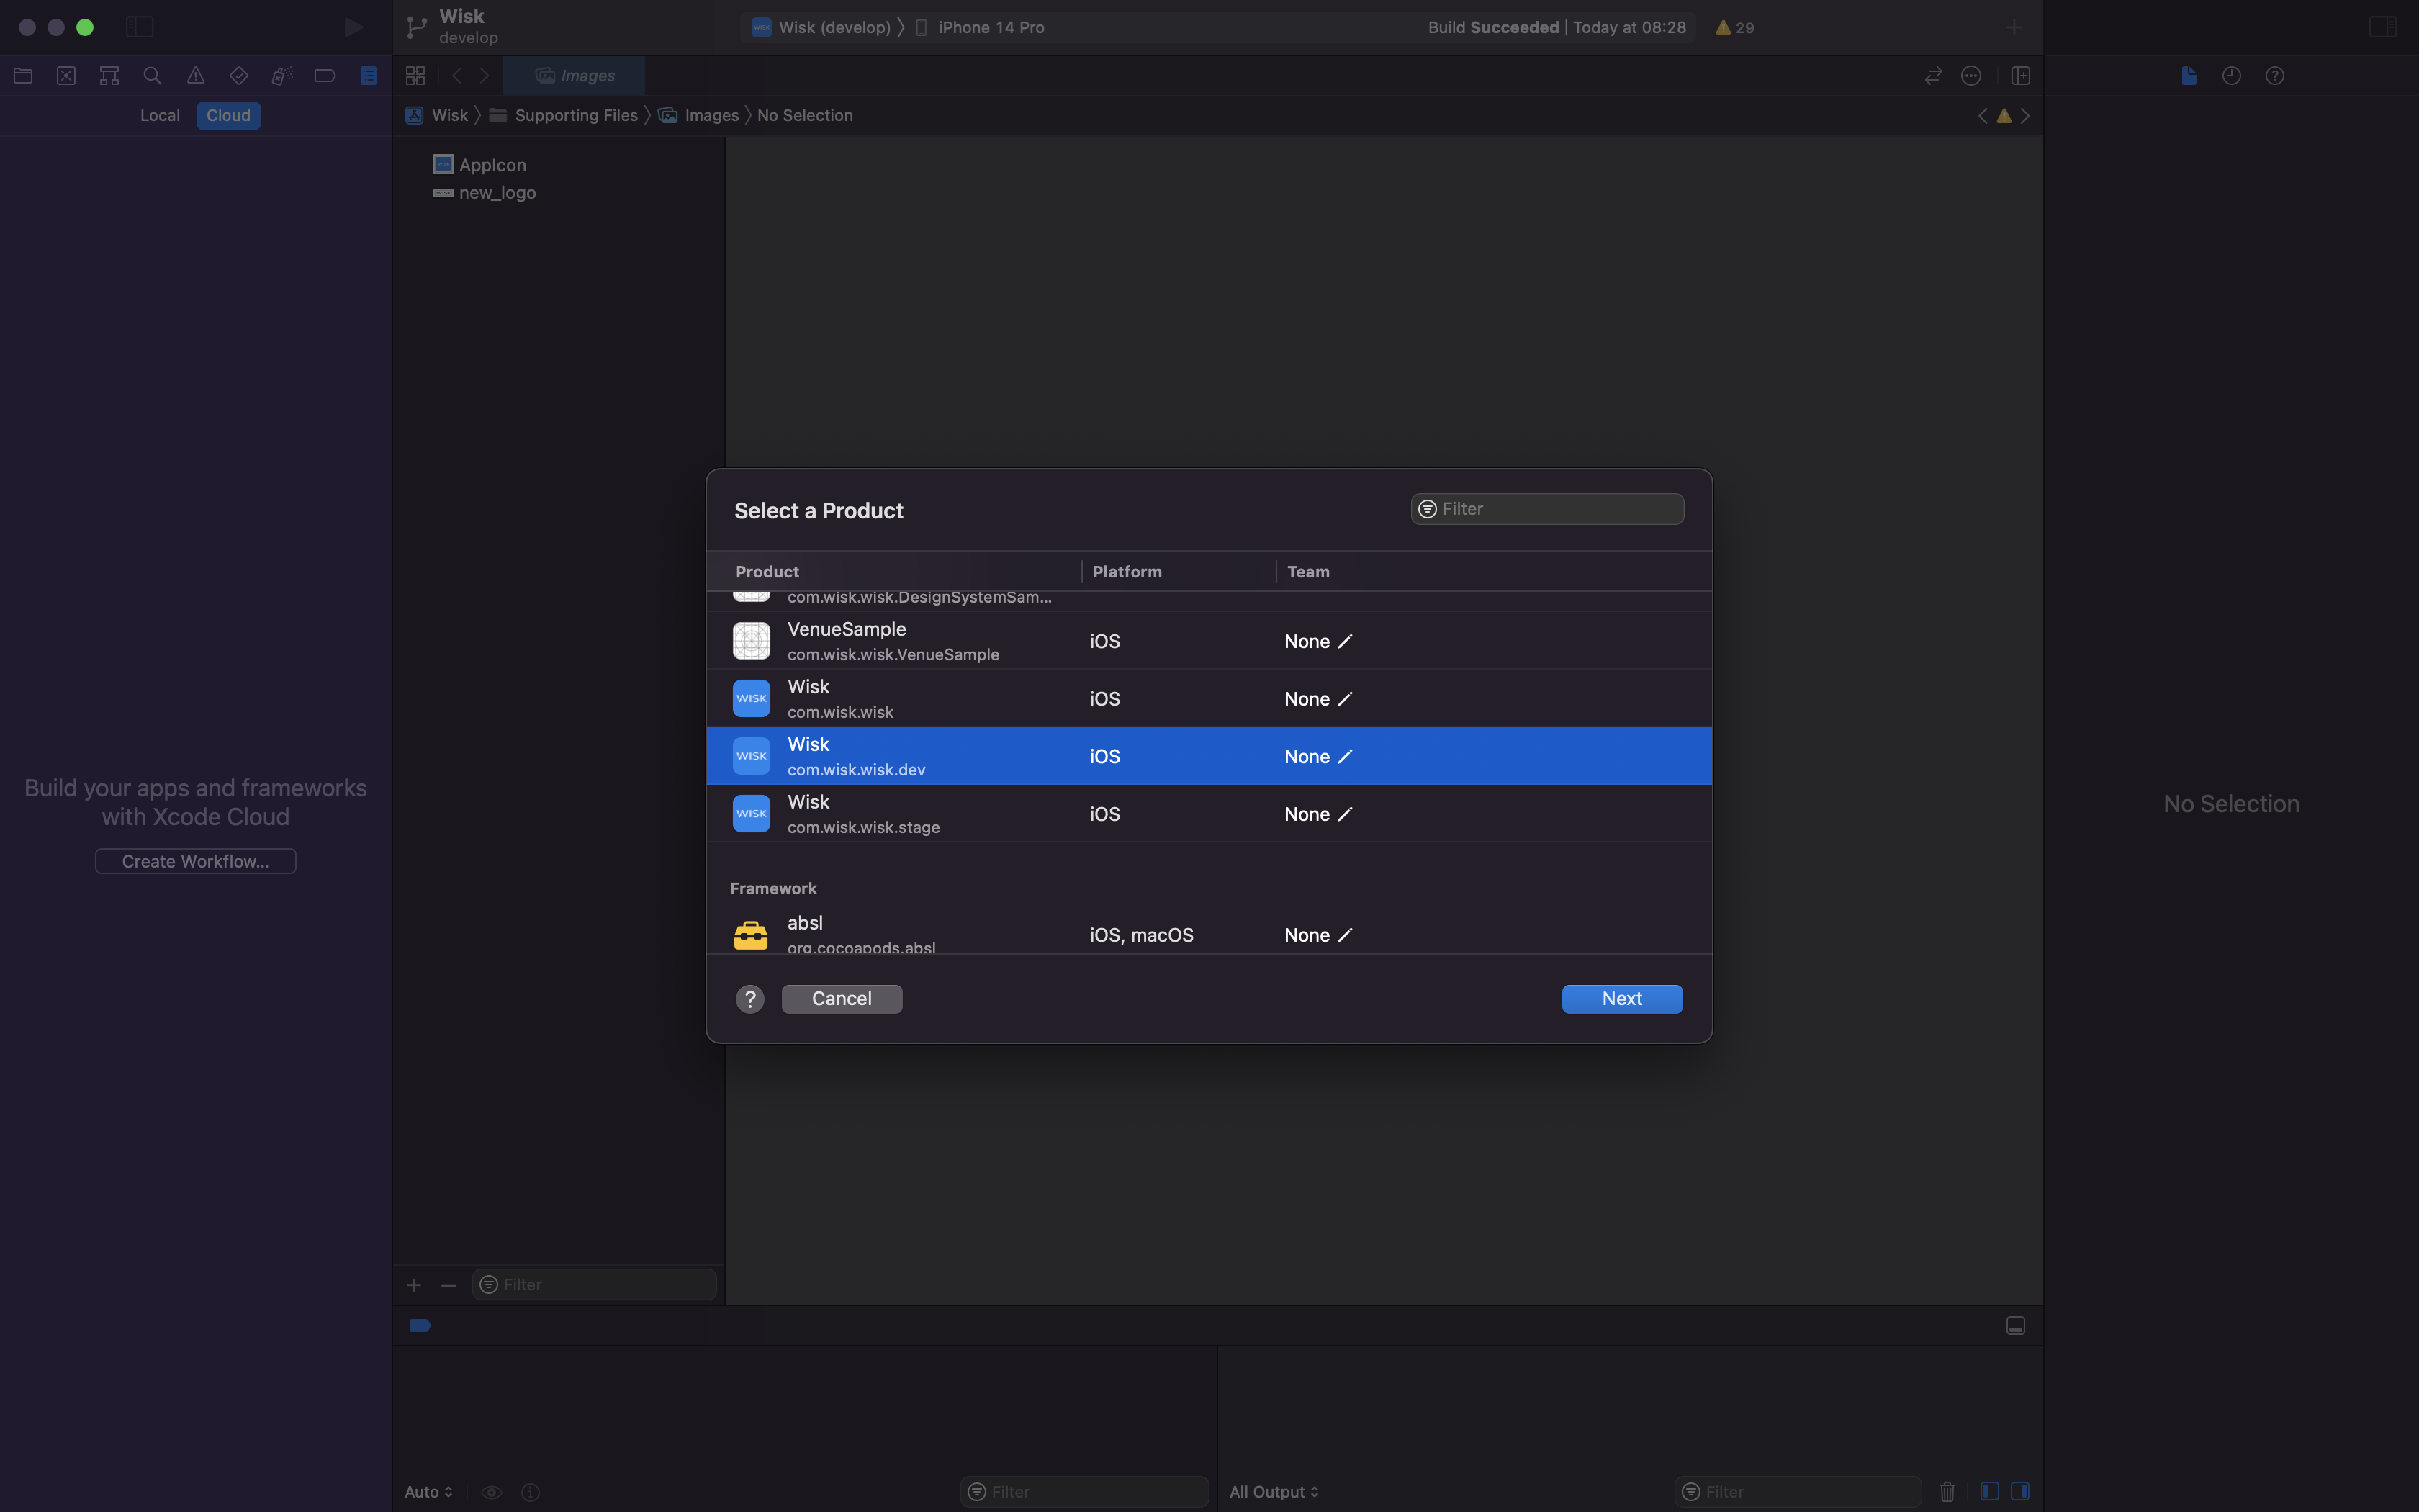Click Create Workflow button

click(196, 861)
